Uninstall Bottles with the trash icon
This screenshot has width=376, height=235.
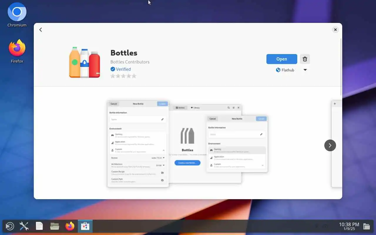[305, 59]
